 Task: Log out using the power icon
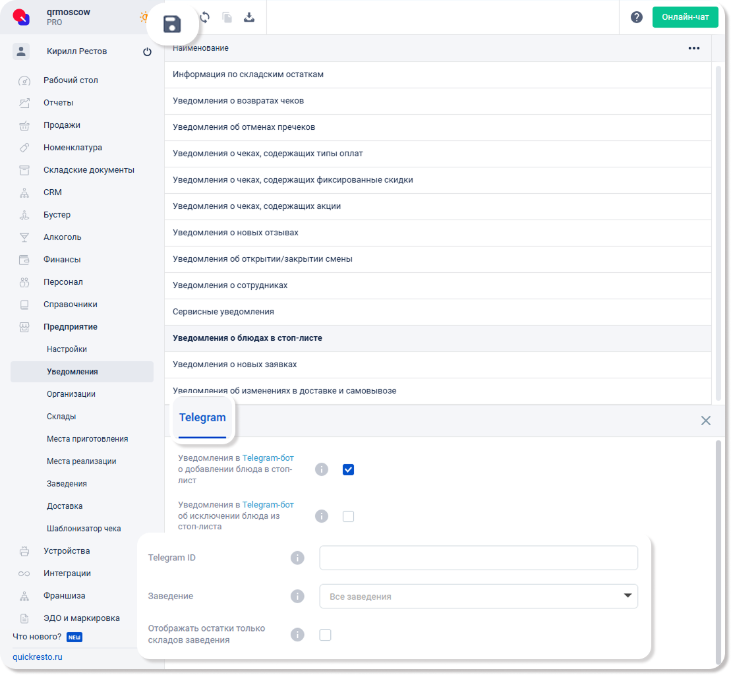coord(147,52)
